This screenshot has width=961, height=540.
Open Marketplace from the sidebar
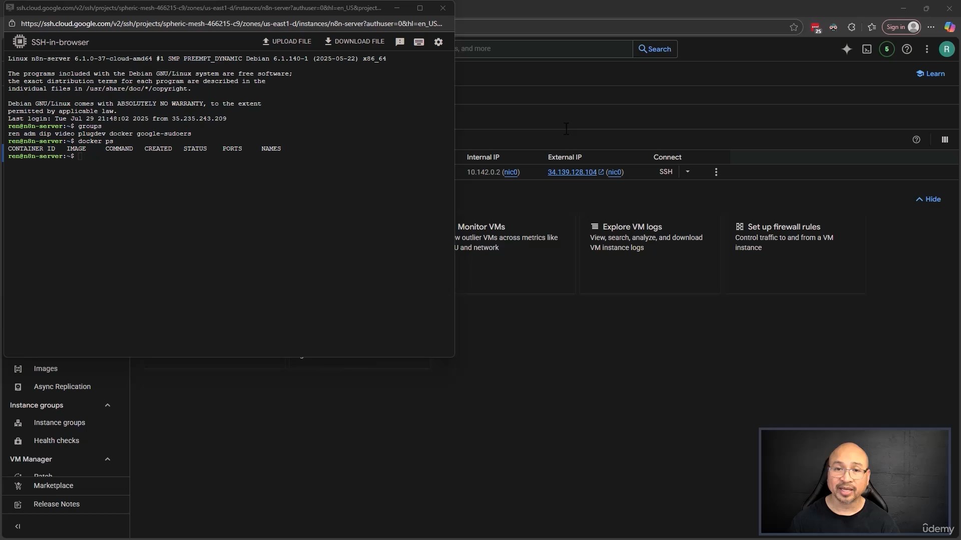53,485
